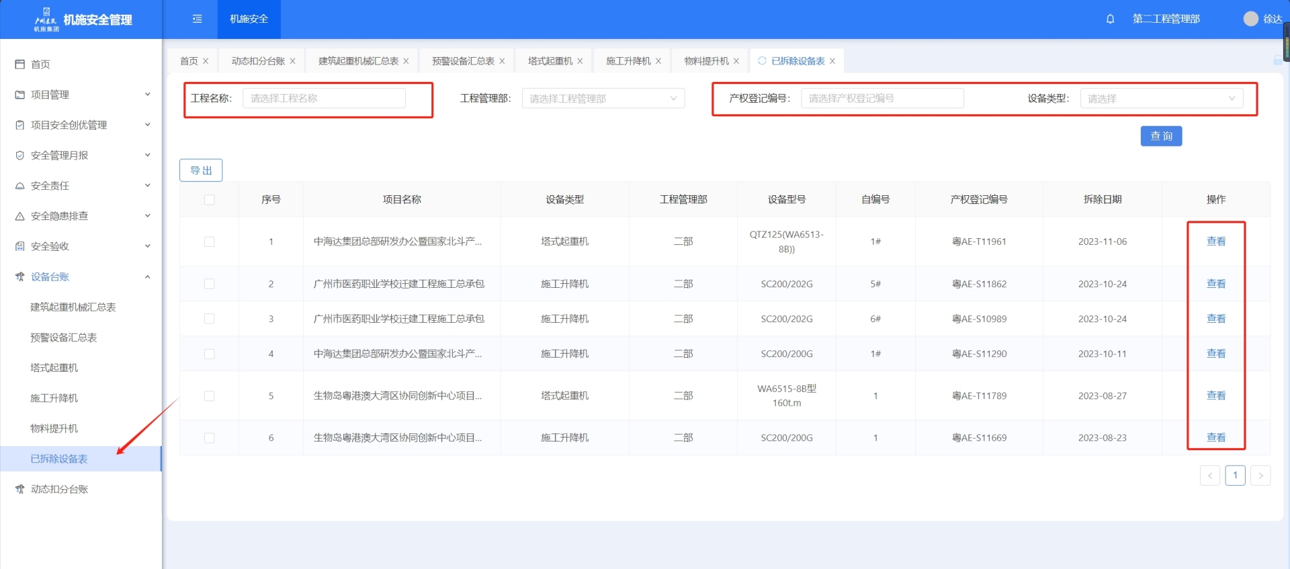Click the 导出 export button
The image size is (1290, 569).
[x=201, y=170]
